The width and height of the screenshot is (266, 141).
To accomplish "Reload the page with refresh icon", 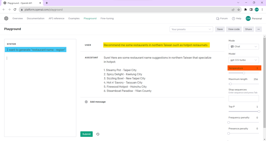I will coord(15,10).
